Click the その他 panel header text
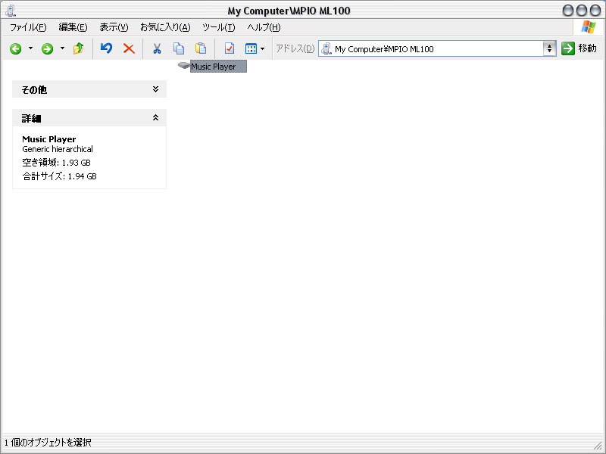This screenshot has height=454, width=606. [34, 90]
